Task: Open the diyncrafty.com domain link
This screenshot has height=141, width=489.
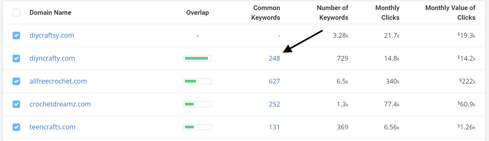Action: 52,58
